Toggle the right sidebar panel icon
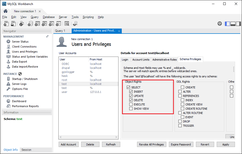 [238, 24]
